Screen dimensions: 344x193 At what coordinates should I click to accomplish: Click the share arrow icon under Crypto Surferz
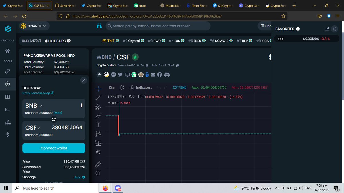click(x=99, y=75)
